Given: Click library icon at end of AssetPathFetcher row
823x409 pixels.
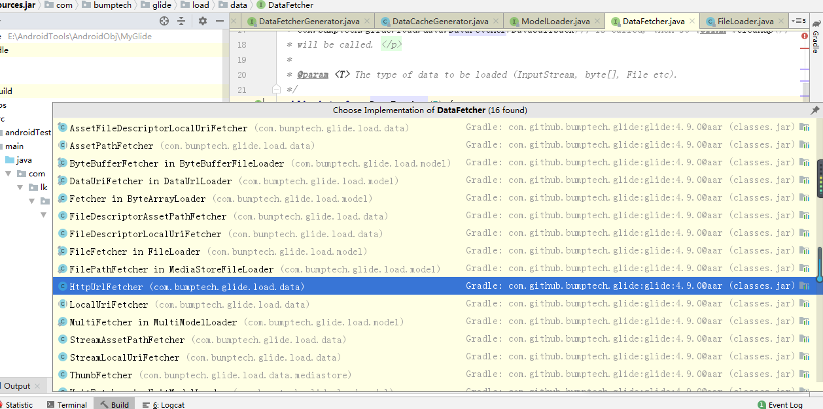Looking at the screenshot, I should coord(805,145).
